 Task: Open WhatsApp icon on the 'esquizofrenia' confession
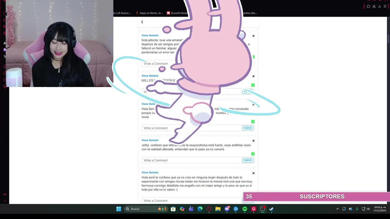coord(253,154)
